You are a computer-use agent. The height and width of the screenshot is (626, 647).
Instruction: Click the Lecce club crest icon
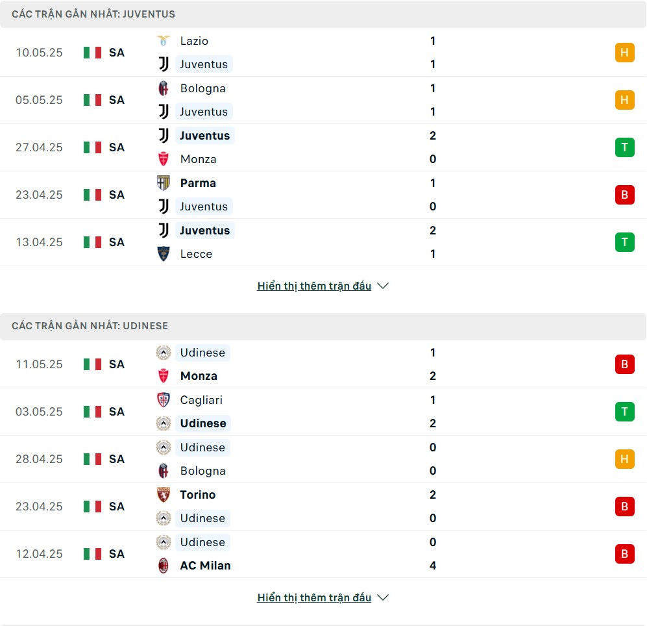[164, 254]
